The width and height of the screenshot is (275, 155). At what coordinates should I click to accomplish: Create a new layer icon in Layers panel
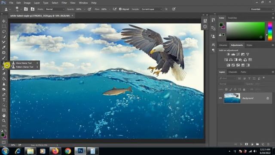pyautogui.click(x=263, y=144)
